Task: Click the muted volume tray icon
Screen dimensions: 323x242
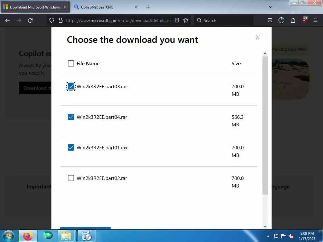Action: click(291, 236)
